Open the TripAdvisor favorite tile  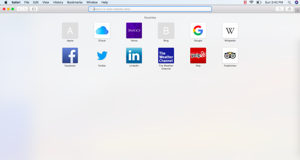click(x=230, y=55)
